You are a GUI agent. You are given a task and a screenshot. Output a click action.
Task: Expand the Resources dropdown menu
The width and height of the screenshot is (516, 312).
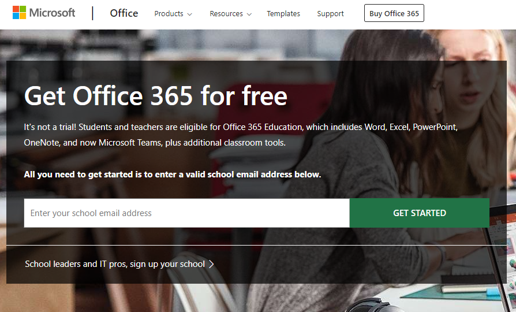click(x=231, y=13)
